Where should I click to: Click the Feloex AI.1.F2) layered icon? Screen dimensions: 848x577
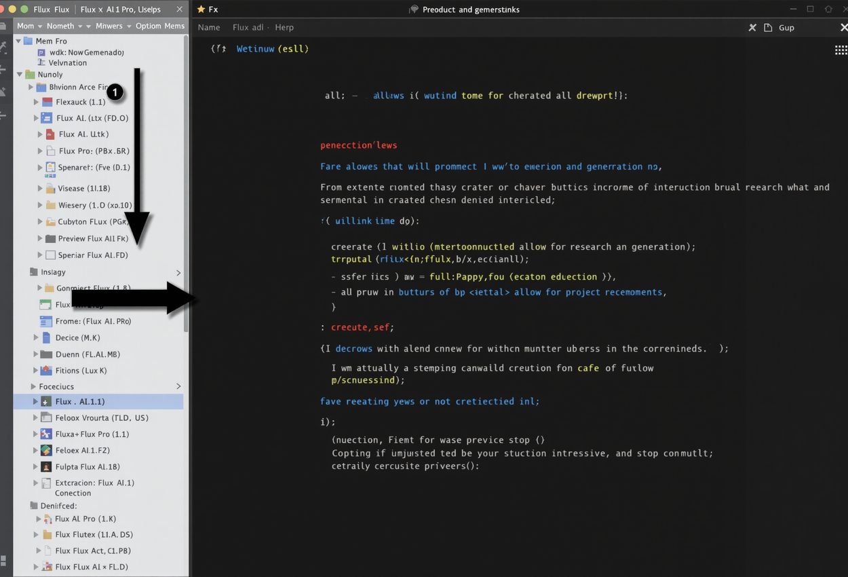point(46,451)
